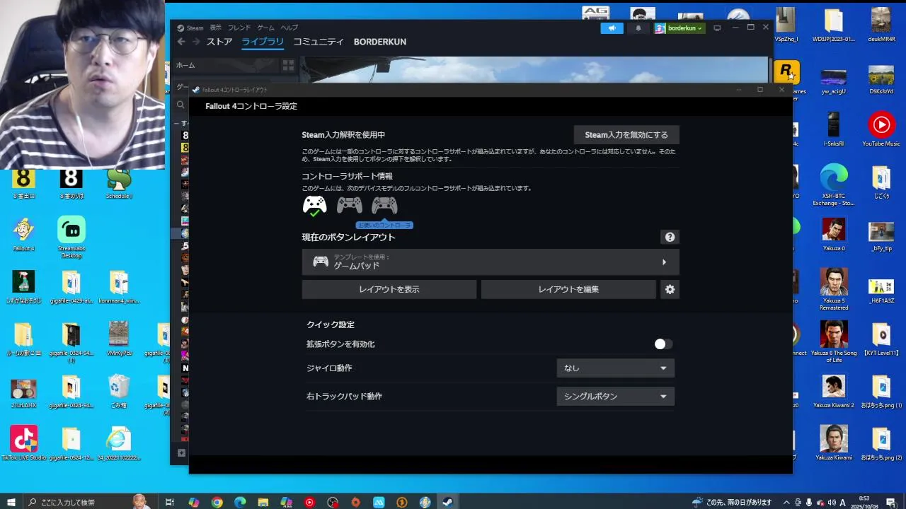Open フレンド menu in Steam
This screenshot has width=906, height=509.
[x=239, y=28]
